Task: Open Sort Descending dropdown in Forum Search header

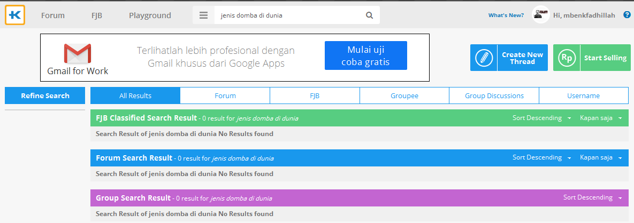Action: [542, 157]
